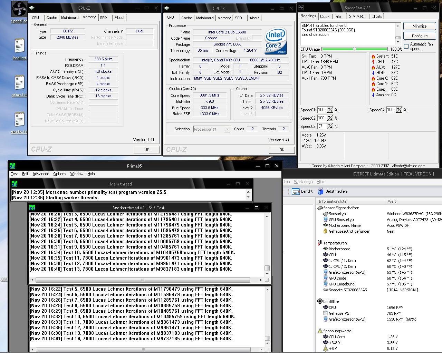The image size is (442, 353).
Task: Click Main thread window icon
Action: (x=15, y=184)
